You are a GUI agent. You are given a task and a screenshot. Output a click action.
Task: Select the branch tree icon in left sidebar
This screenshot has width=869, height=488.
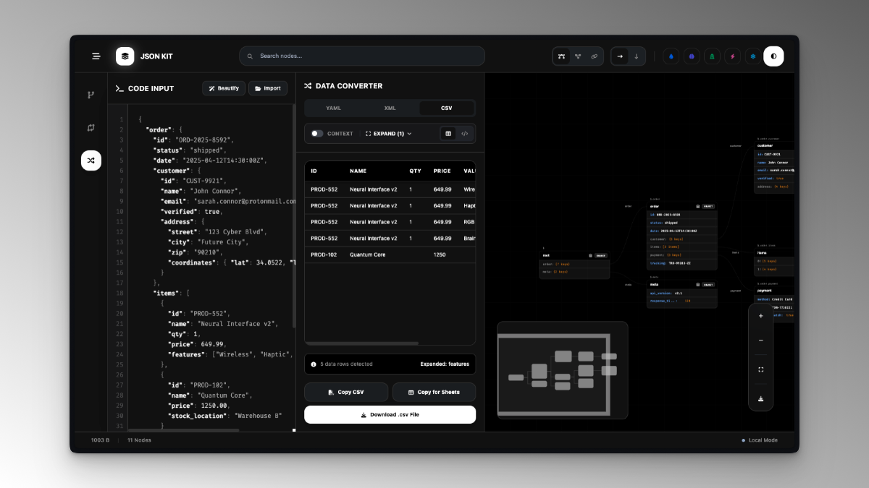(91, 94)
